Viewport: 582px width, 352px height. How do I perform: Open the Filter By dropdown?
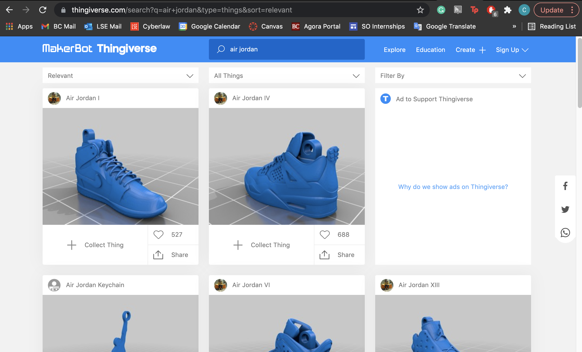click(453, 76)
